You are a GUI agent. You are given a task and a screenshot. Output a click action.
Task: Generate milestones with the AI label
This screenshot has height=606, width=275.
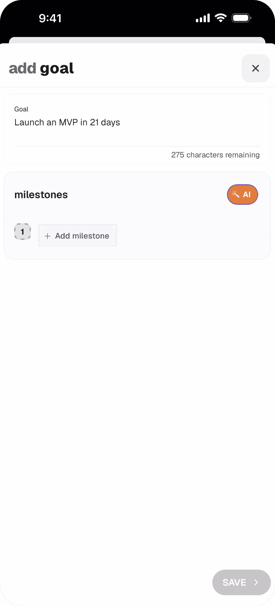(x=247, y=195)
